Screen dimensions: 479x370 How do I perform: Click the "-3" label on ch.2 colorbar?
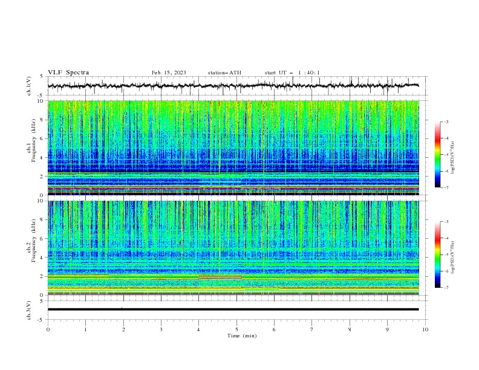point(446,222)
